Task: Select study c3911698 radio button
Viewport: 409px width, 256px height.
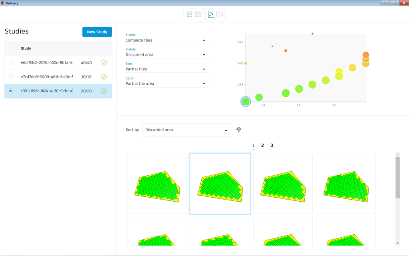Action: coord(10,91)
